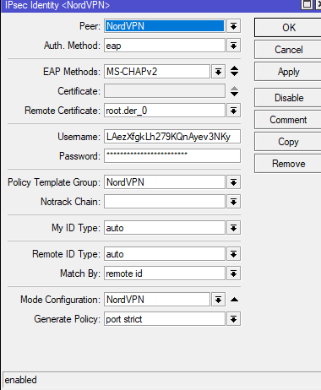Click into the Username field
This screenshot has width=321, height=390.
point(172,137)
